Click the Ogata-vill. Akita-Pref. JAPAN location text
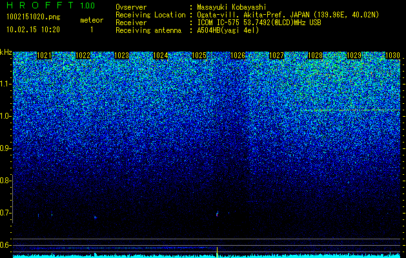 point(288,15)
